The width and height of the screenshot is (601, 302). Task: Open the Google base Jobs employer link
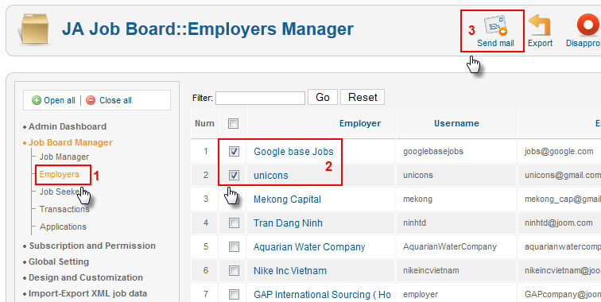[293, 151]
